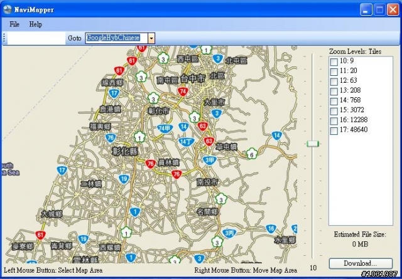Check zoom level 14: 768 tiles
The height and width of the screenshot is (279, 402).
334,101
